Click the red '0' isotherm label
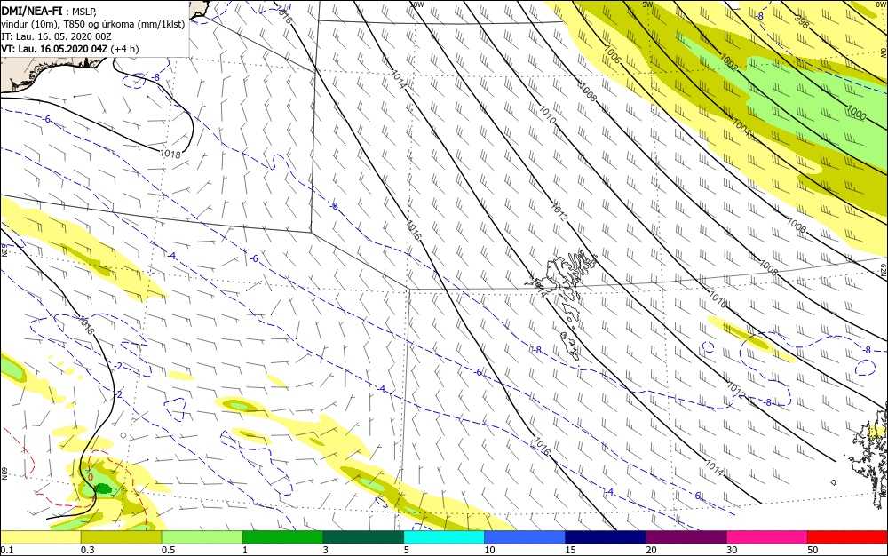888x556 pixels. pos(90,477)
